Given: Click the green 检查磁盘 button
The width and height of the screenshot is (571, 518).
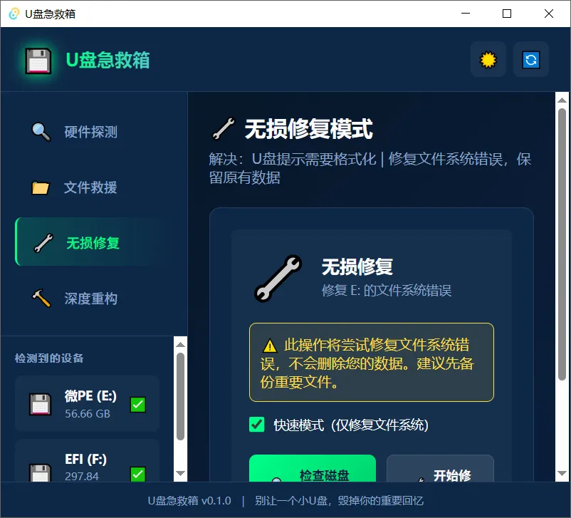Looking at the screenshot, I should point(313,468).
